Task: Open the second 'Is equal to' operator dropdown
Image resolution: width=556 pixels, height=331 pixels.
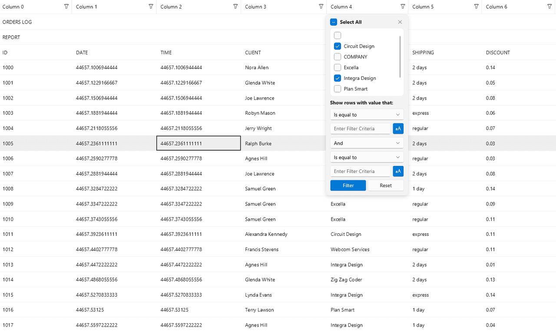Action: [x=367, y=157]
